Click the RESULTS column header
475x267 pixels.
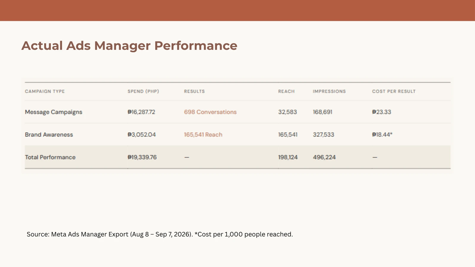click(x=194, y=91)
